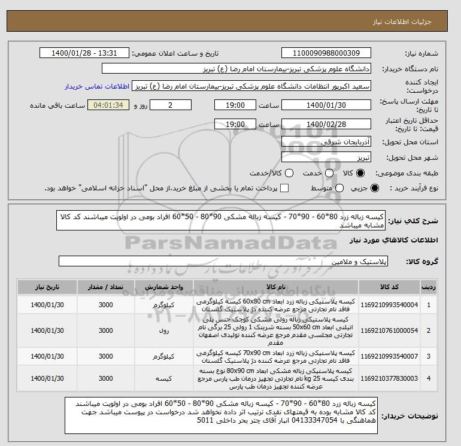Click the شرح کلی نیاز description box
The image size is (461, 446).
click(x=221, y=220)
